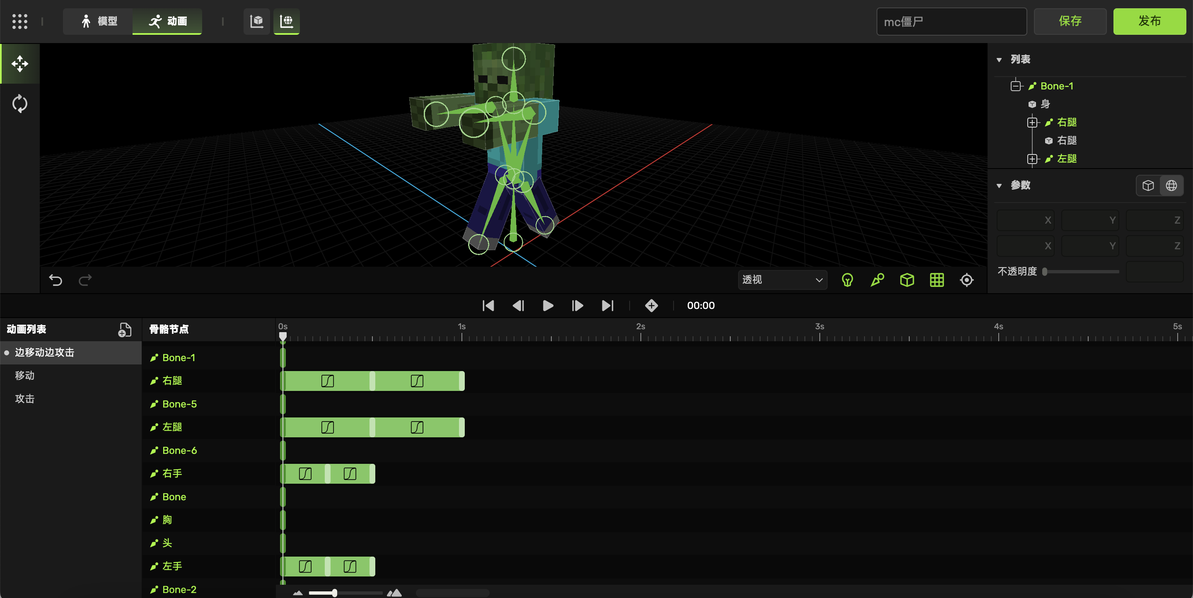Open the 透视 view dropdown
The width and height of the screenshot is (1193, 598).
(782, 280)
